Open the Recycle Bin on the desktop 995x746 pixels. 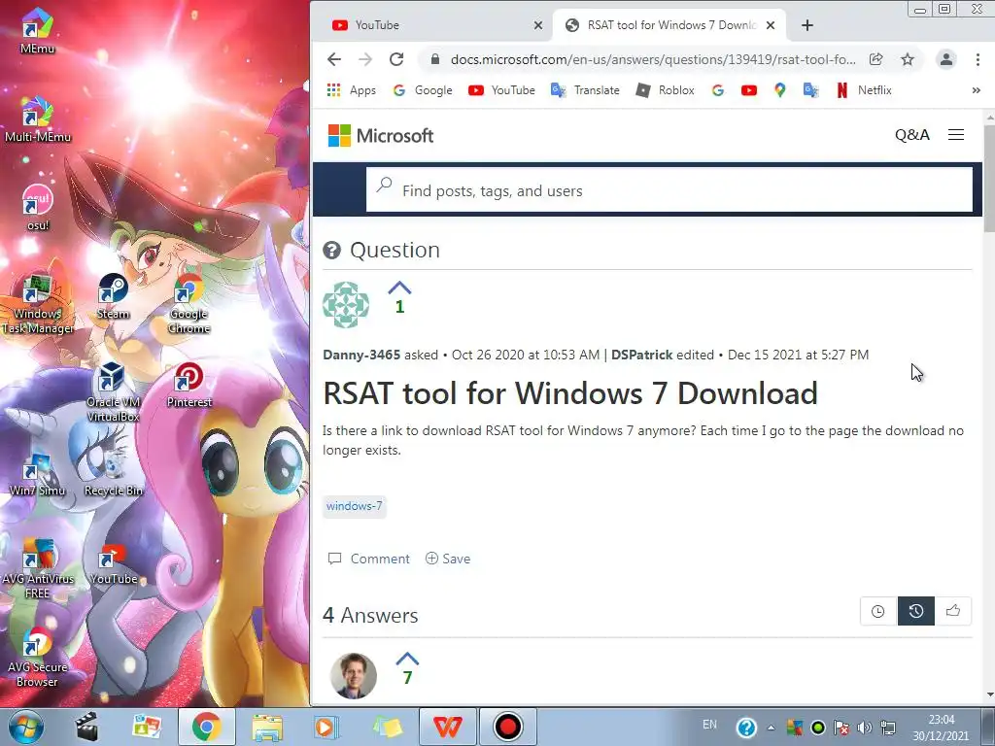[x=113, y=473]
